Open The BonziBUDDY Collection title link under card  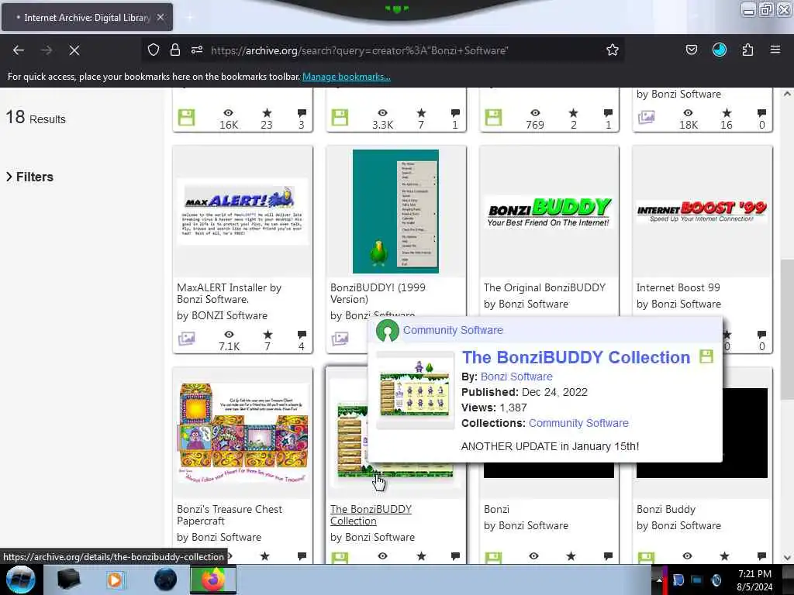pyautogui.click(x=371, y=515)
